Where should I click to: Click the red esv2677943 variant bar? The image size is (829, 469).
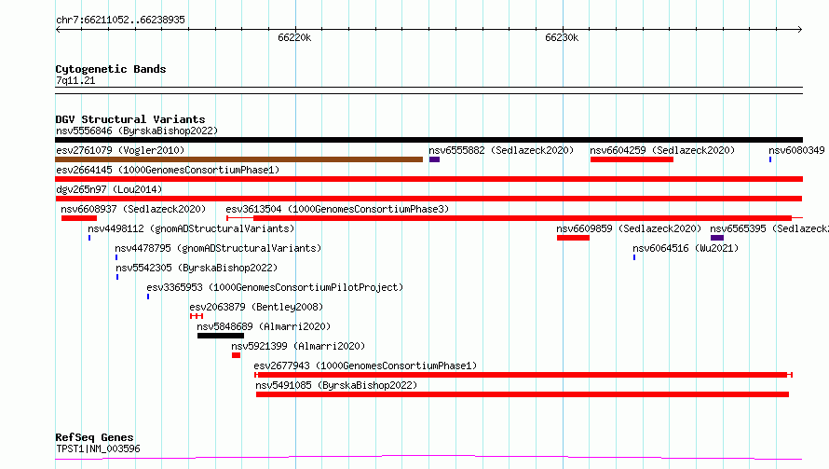(x=523, y=375)
